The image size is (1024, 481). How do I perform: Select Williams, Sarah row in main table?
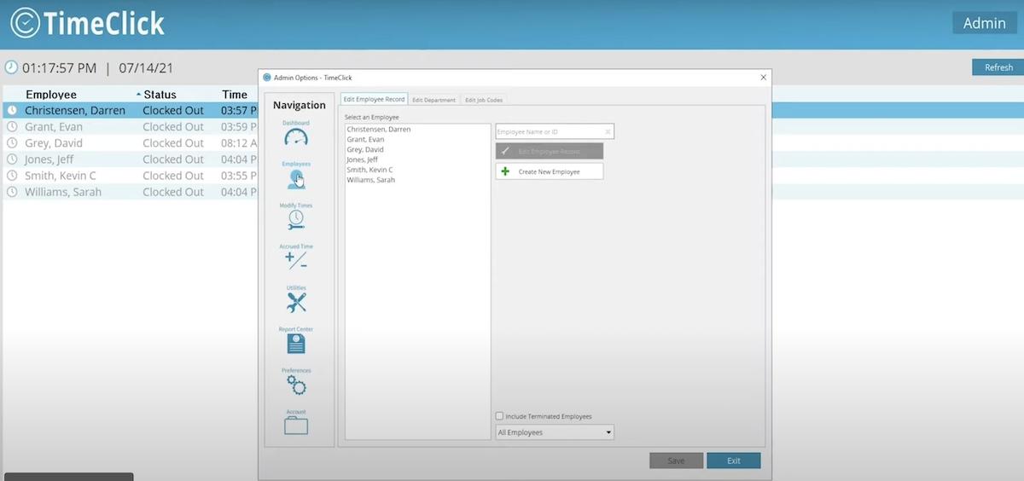point(63,192)
